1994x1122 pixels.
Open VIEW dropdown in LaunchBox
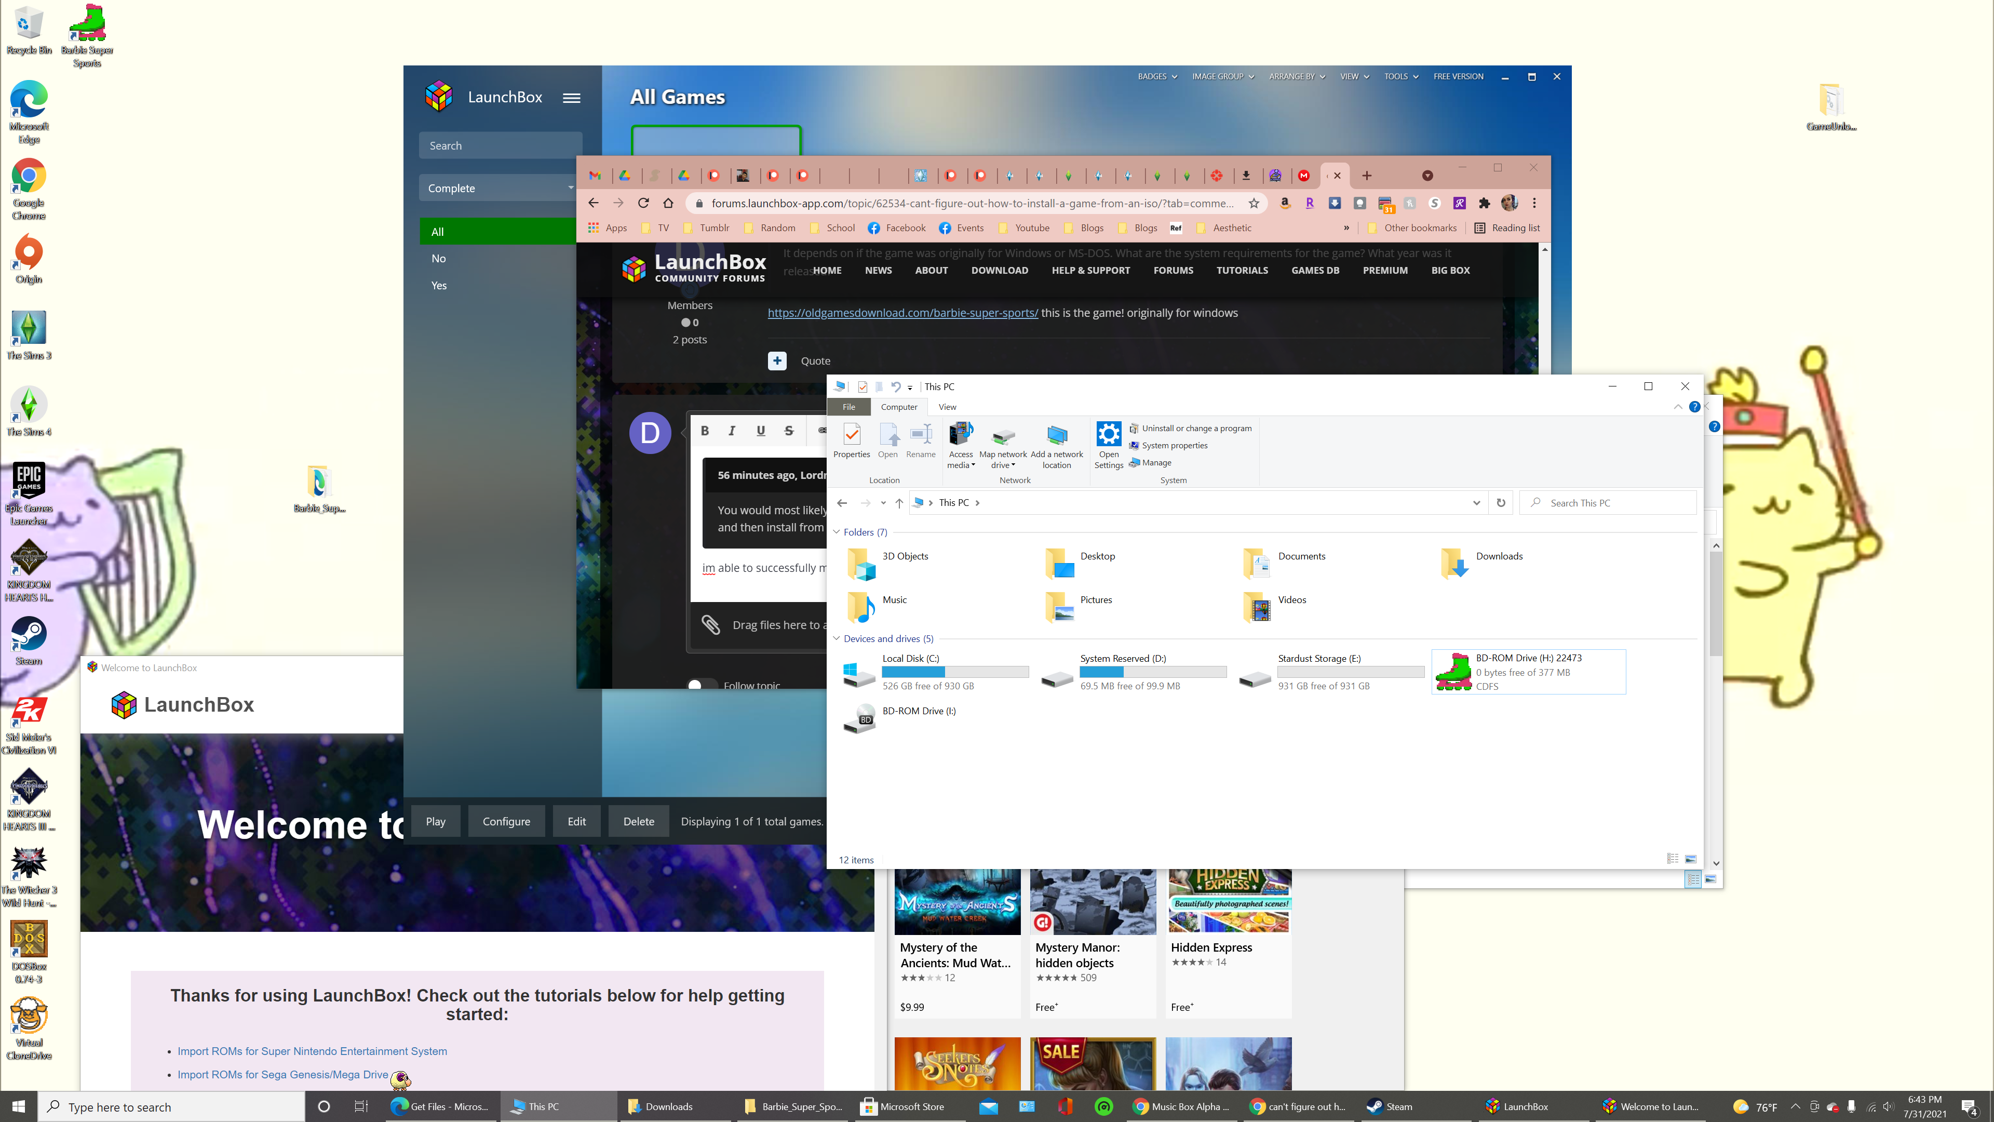pos(1355,77)
